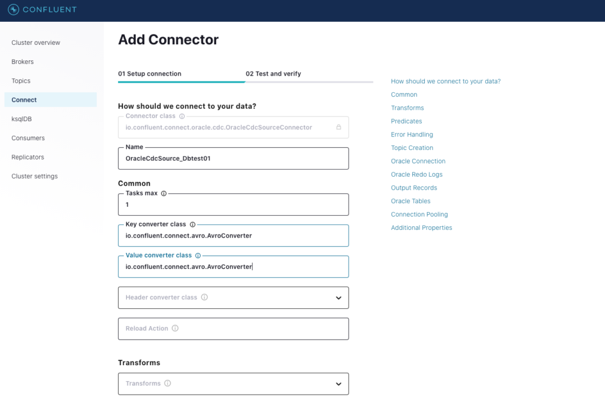Click the Header converter class info icon
The width and height of the screenshot is (605, 410).
[x=204, y=297]
